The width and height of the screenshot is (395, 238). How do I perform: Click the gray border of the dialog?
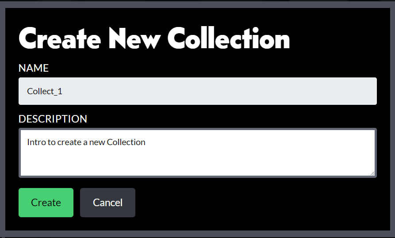pyautogui.click(x=3, y=119)
